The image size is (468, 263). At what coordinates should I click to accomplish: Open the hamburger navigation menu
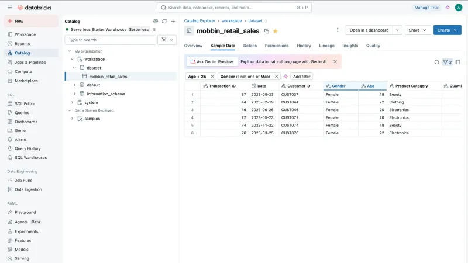[x=10, y=8]
